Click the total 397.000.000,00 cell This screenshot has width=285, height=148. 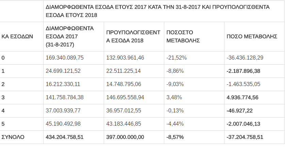coord(125,137)
